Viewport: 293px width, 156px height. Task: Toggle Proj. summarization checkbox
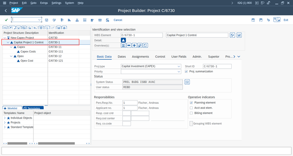[186, 71]
